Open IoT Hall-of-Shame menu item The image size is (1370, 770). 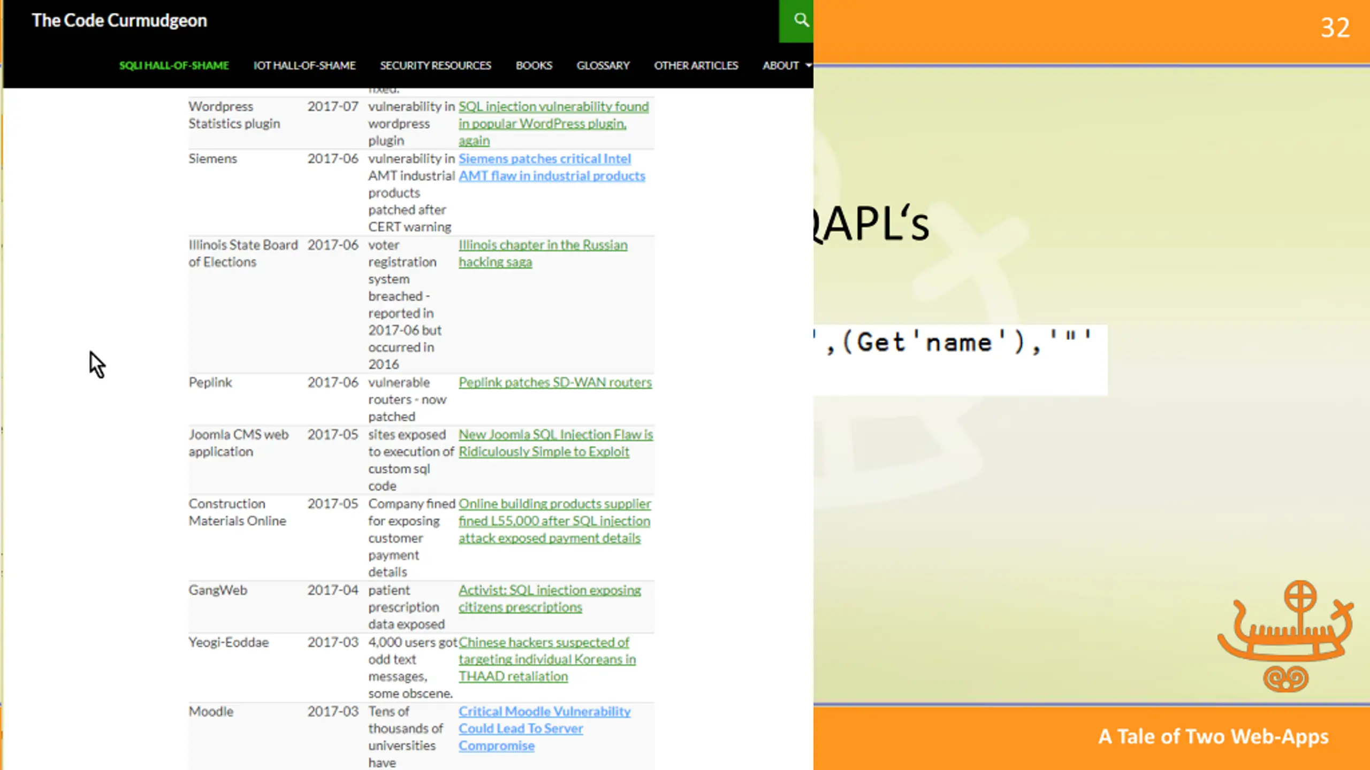click(304, 65)
